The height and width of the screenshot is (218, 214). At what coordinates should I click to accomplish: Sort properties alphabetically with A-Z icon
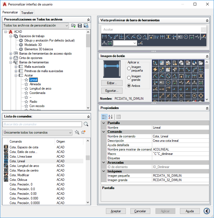click(110, 117)
